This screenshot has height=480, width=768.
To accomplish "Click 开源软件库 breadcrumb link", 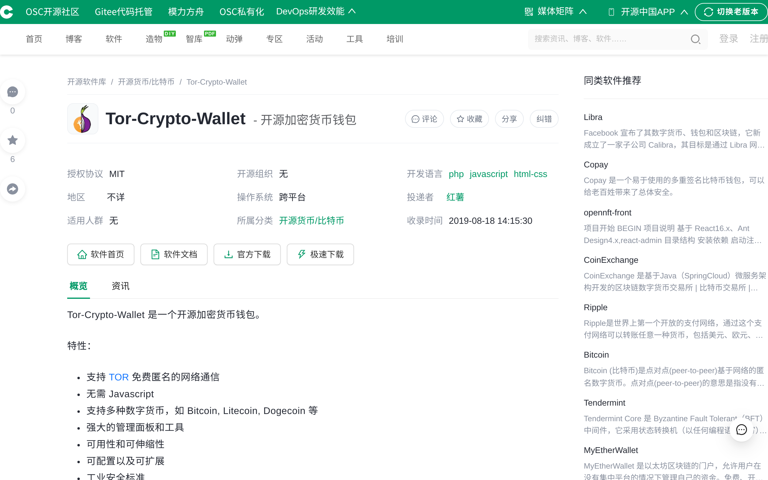I will 87,82.
